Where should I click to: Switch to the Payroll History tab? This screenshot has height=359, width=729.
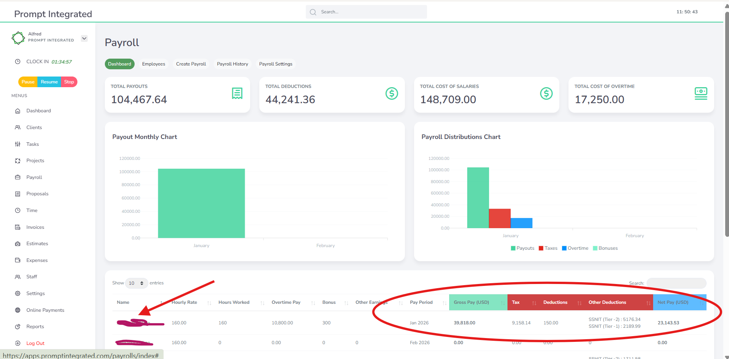point(233,64)
